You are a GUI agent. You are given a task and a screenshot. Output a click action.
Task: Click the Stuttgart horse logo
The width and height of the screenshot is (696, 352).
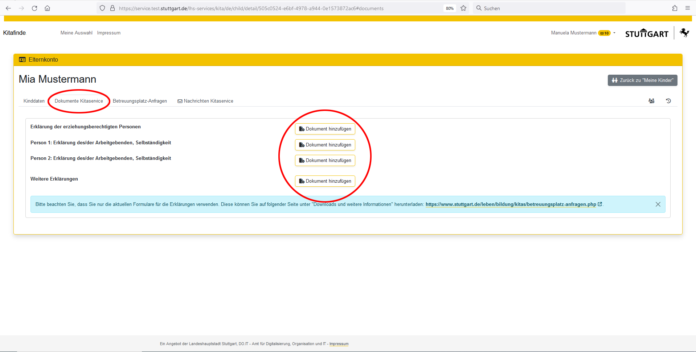(x=684, y=33)
